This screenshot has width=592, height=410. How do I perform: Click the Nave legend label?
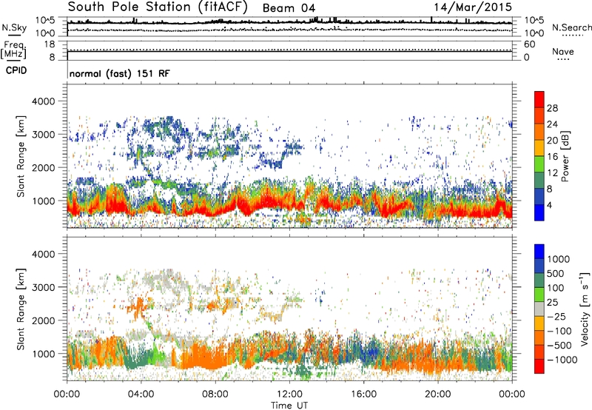coord(562,51)
